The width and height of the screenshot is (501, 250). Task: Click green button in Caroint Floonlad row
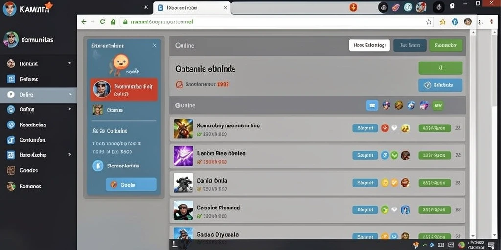[x=434, y=210]
